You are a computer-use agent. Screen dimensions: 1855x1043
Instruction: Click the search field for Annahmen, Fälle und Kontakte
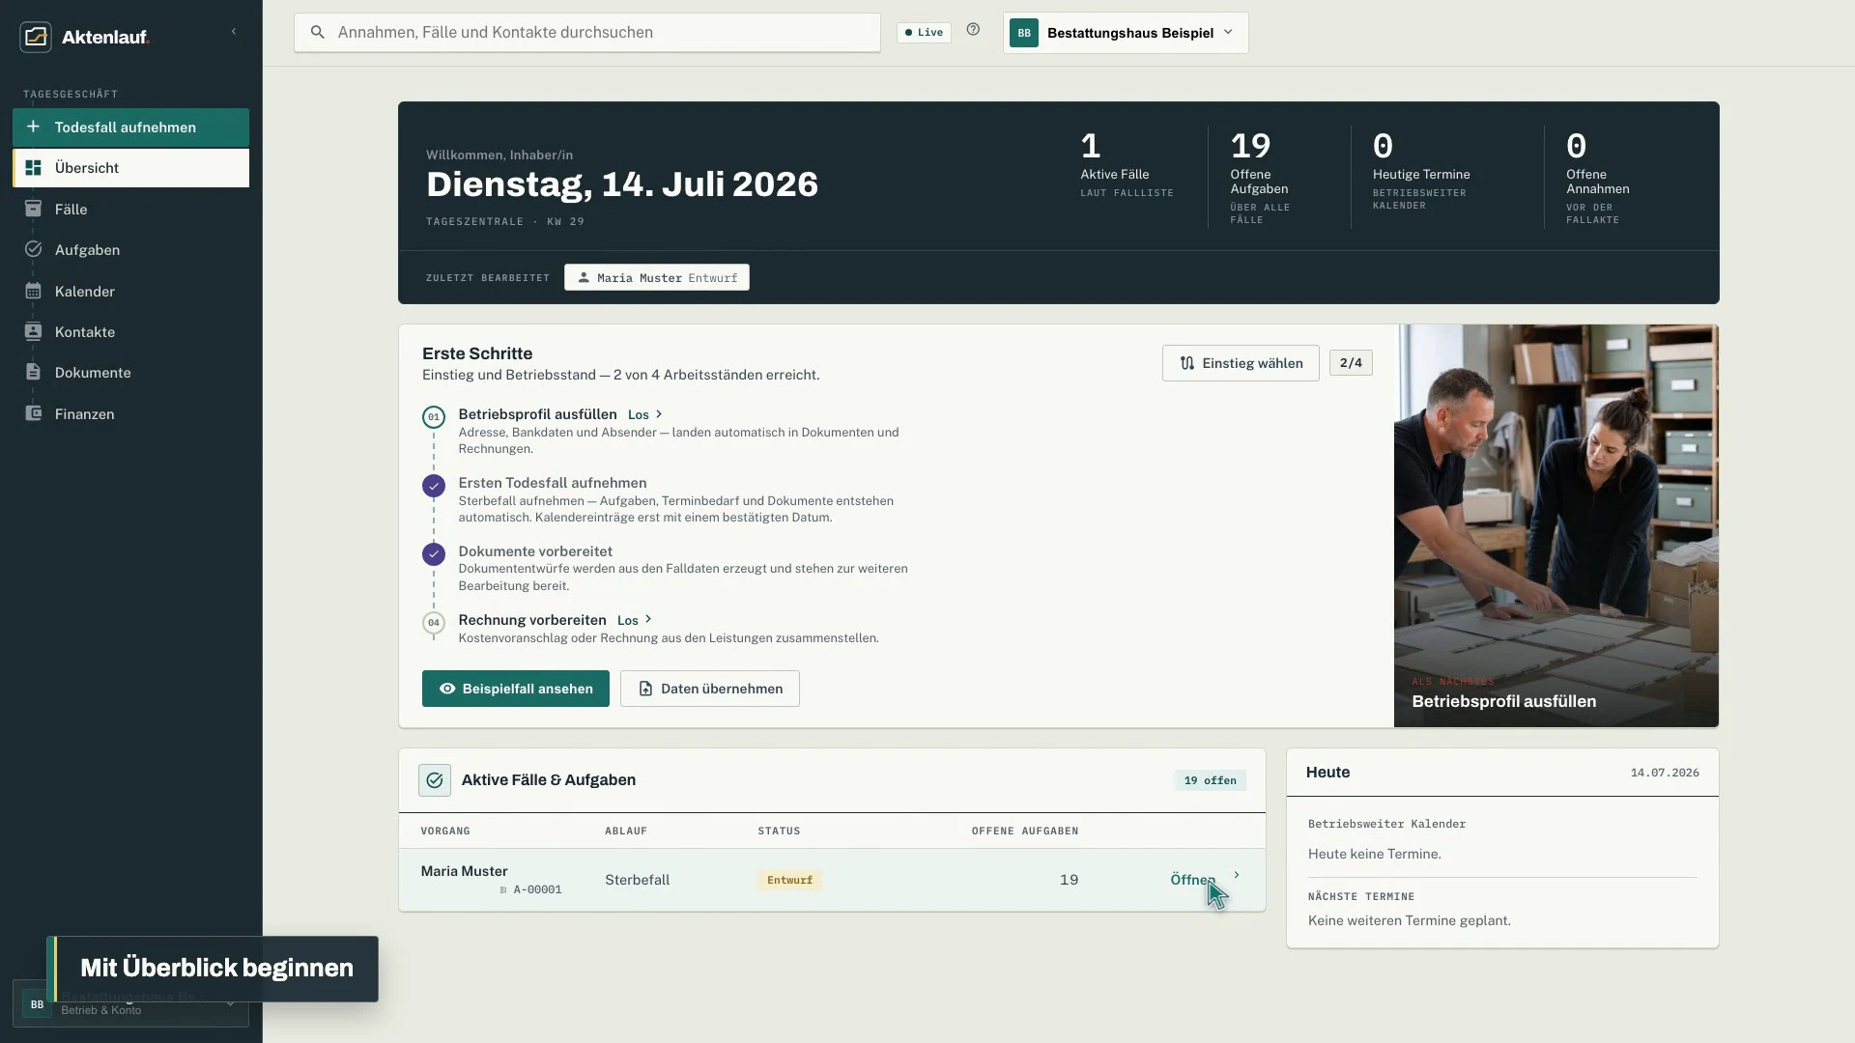(587, 33)
